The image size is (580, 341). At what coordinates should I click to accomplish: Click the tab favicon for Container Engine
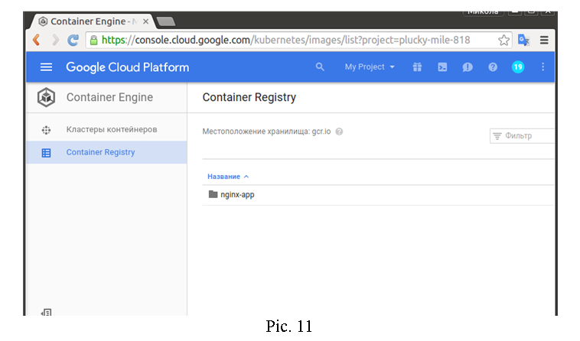point(43,21)
